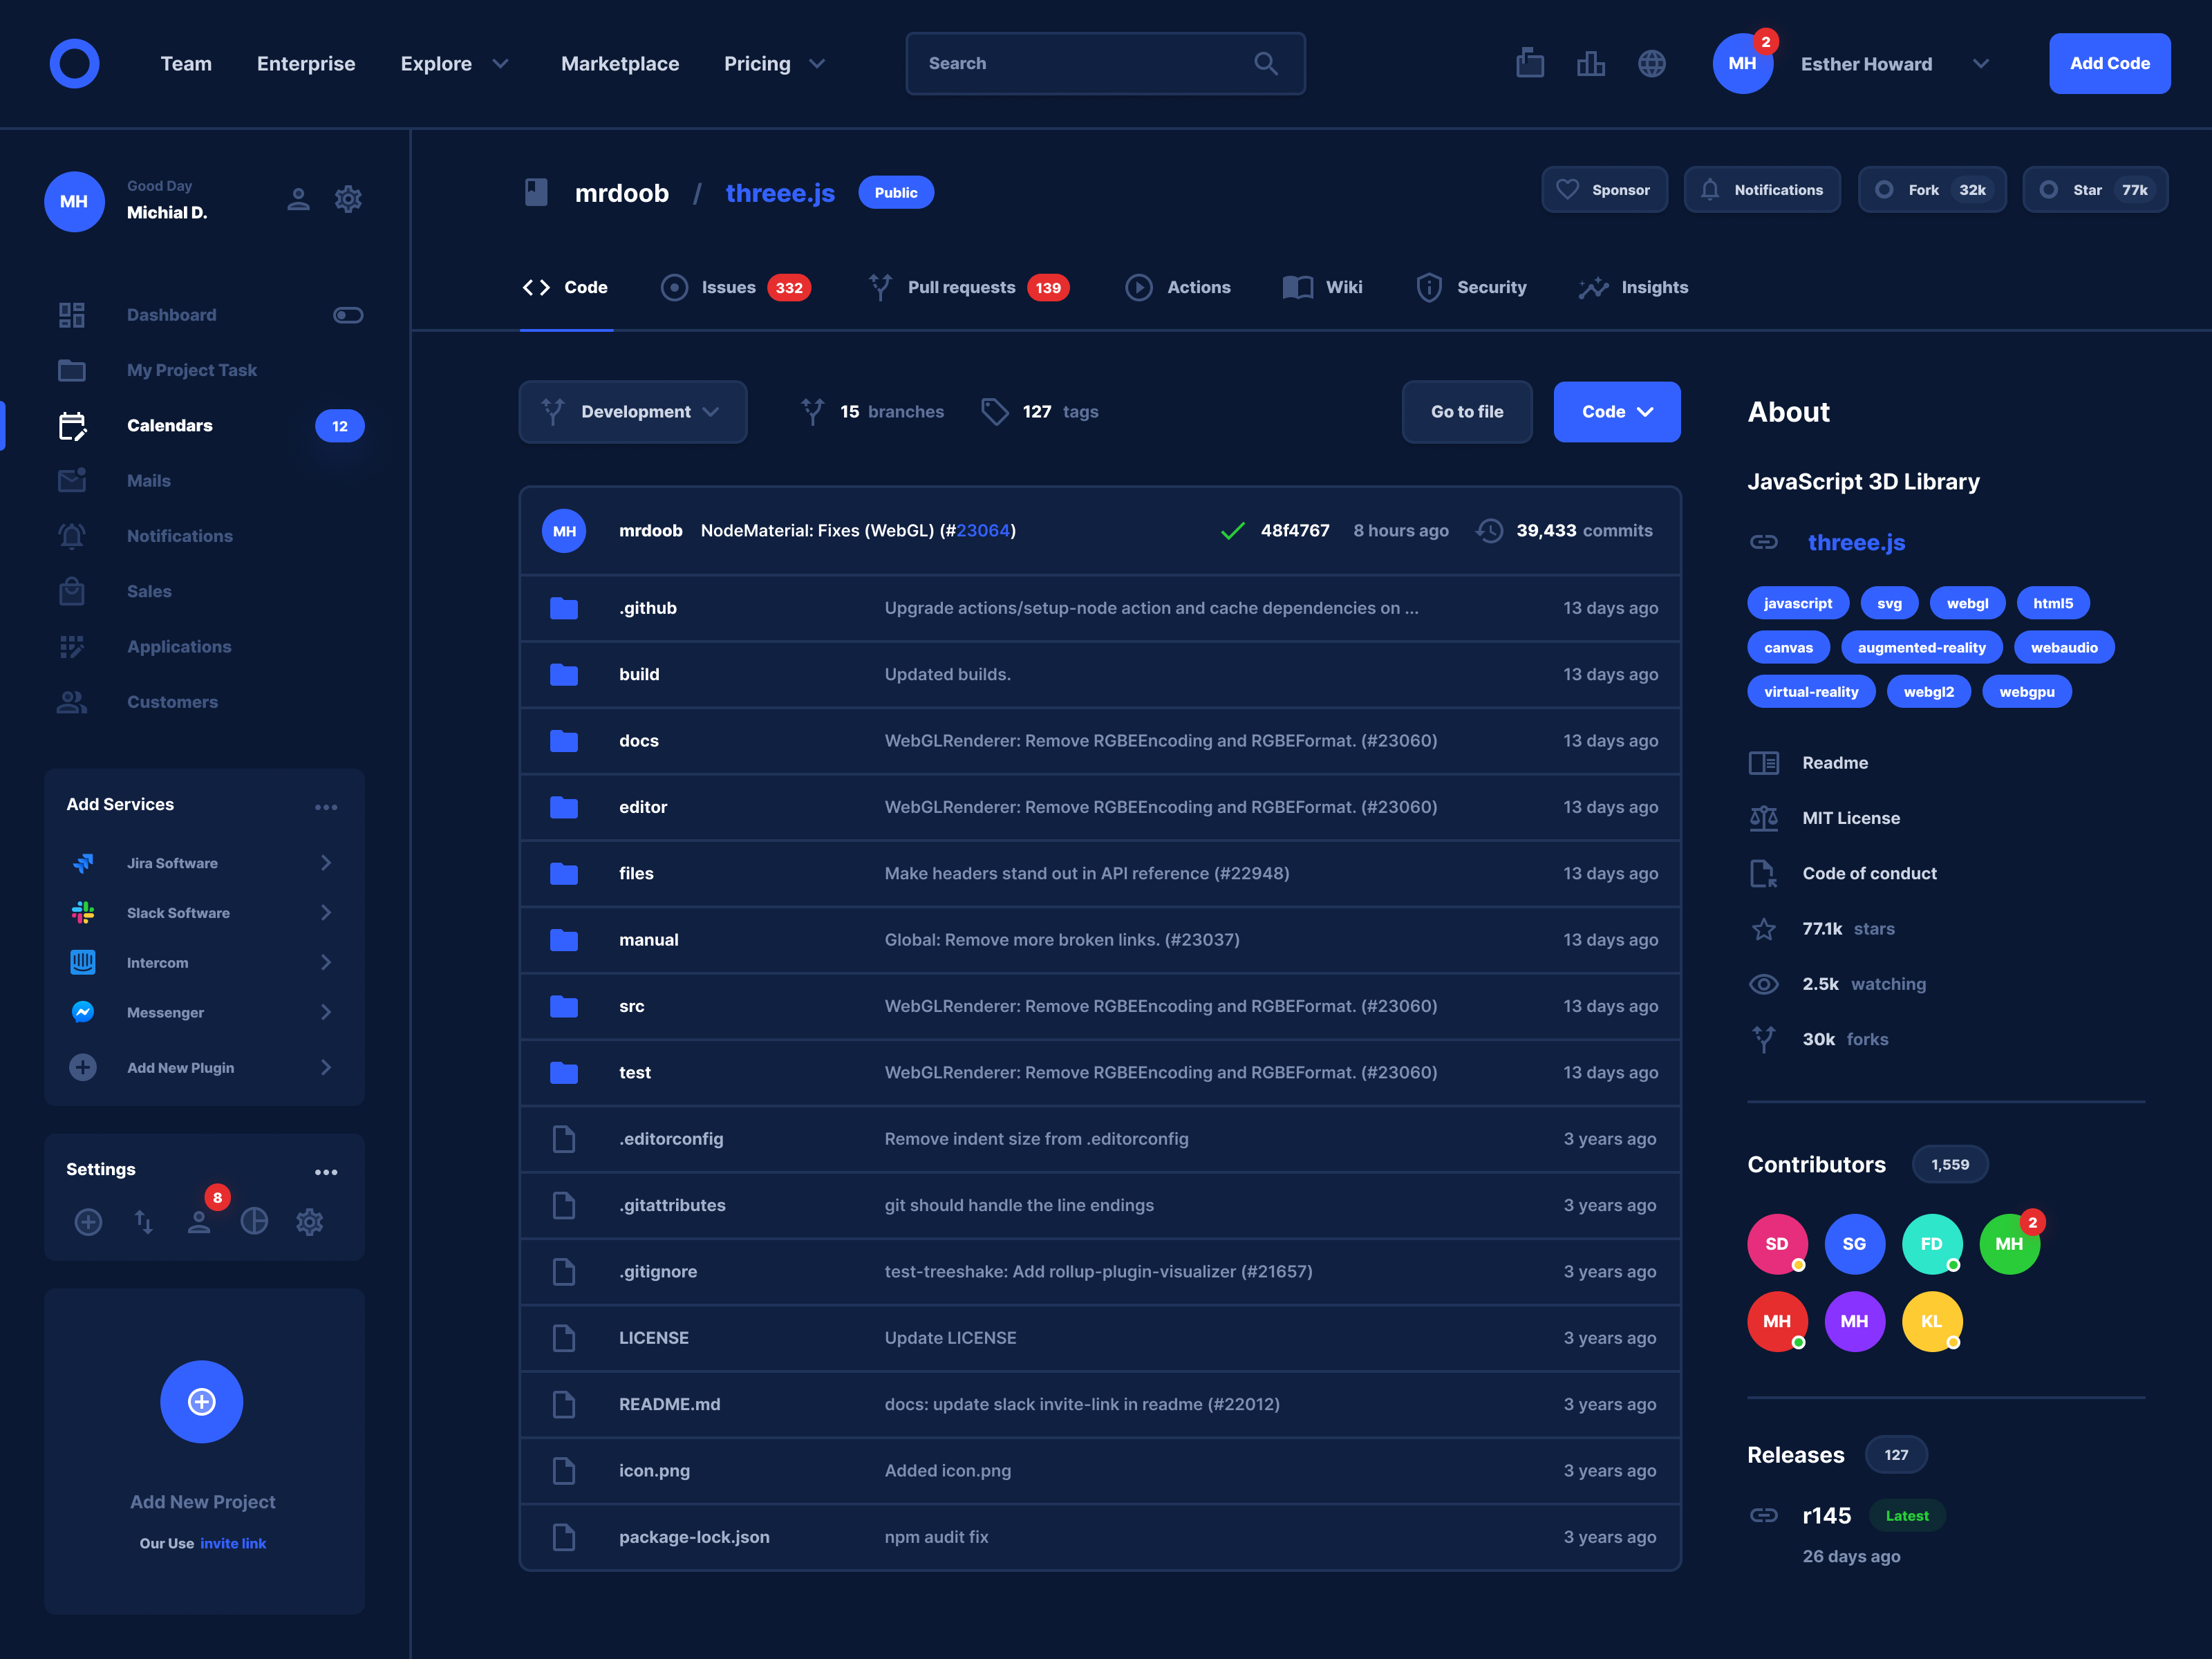This screenshot has height=1659, width=2212.
Task: Click the up-down arrows icon in Settings panel
Action: pyautogui.click(x=144, y=1221)
